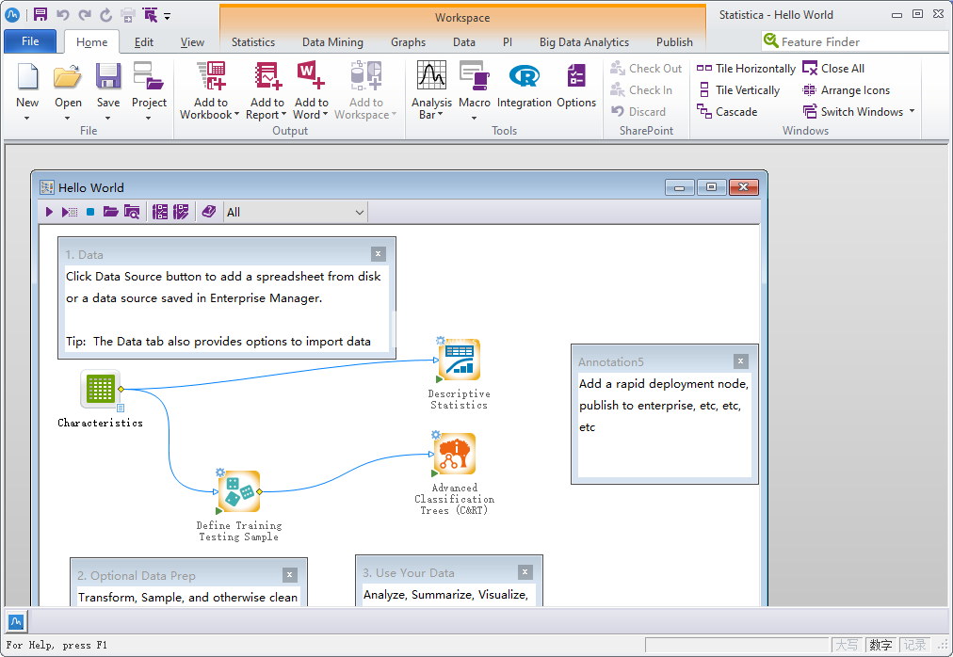Stop workspace execution with the blue stop button
This screenshot has width=953, height=657.
[x=90, y=212]
